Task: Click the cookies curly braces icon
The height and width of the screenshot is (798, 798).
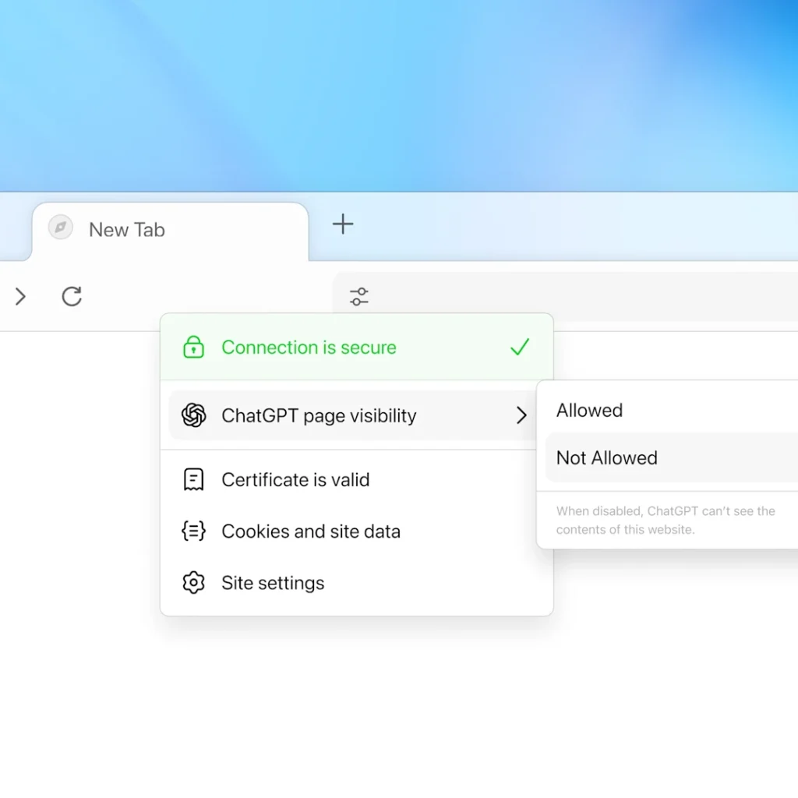Action: point(193,531)
